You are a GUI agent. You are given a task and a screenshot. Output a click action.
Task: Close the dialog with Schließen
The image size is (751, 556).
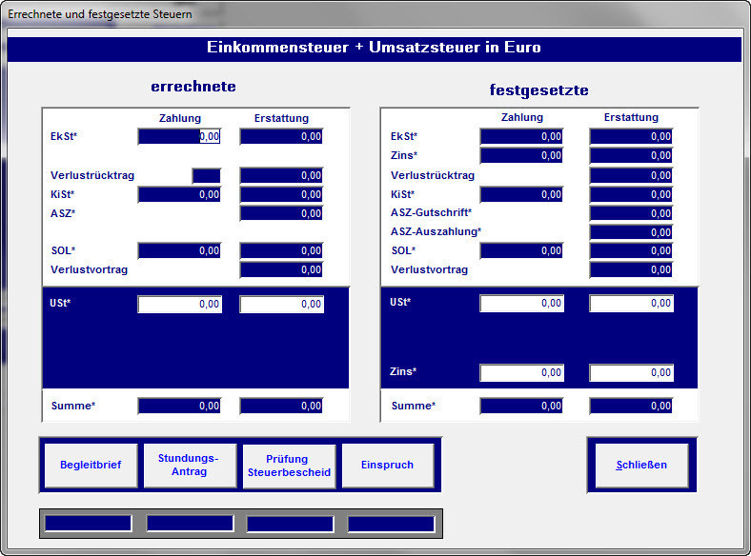tap(641, 466)
